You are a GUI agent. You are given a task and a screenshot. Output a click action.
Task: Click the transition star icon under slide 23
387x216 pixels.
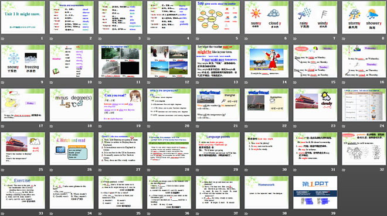click(295, 126)
